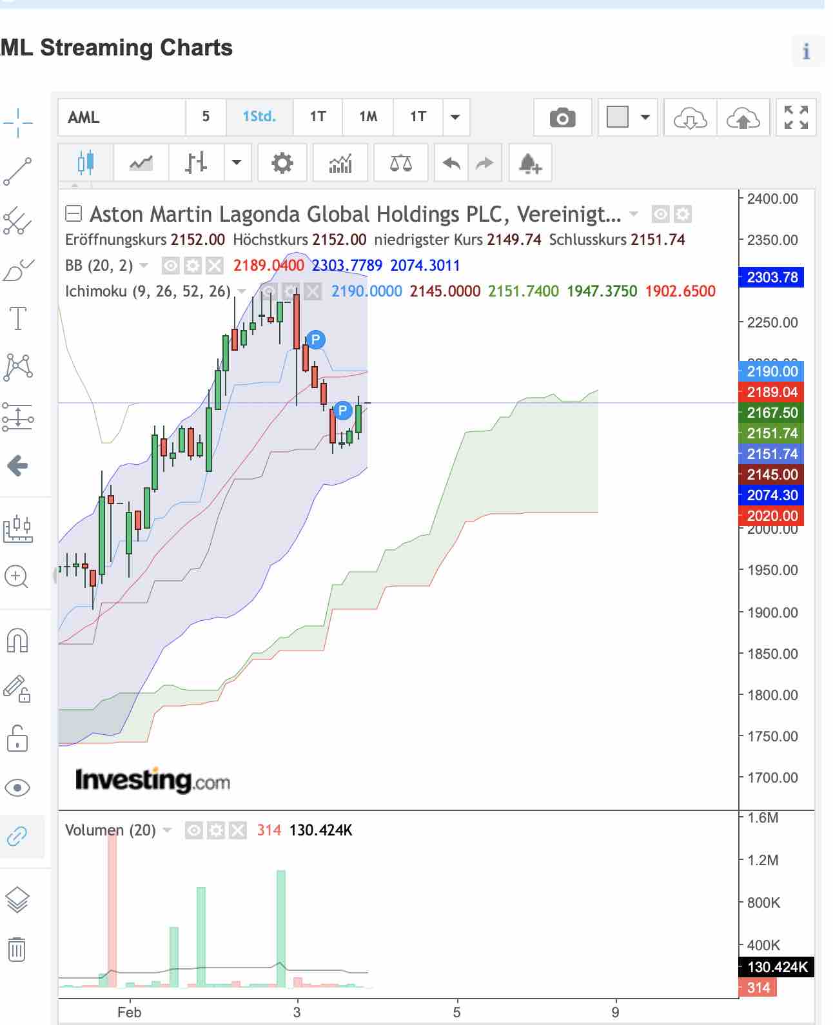Click the AML symbol search field
This screenshot has height=1025, width=833.
pos(122,117)
